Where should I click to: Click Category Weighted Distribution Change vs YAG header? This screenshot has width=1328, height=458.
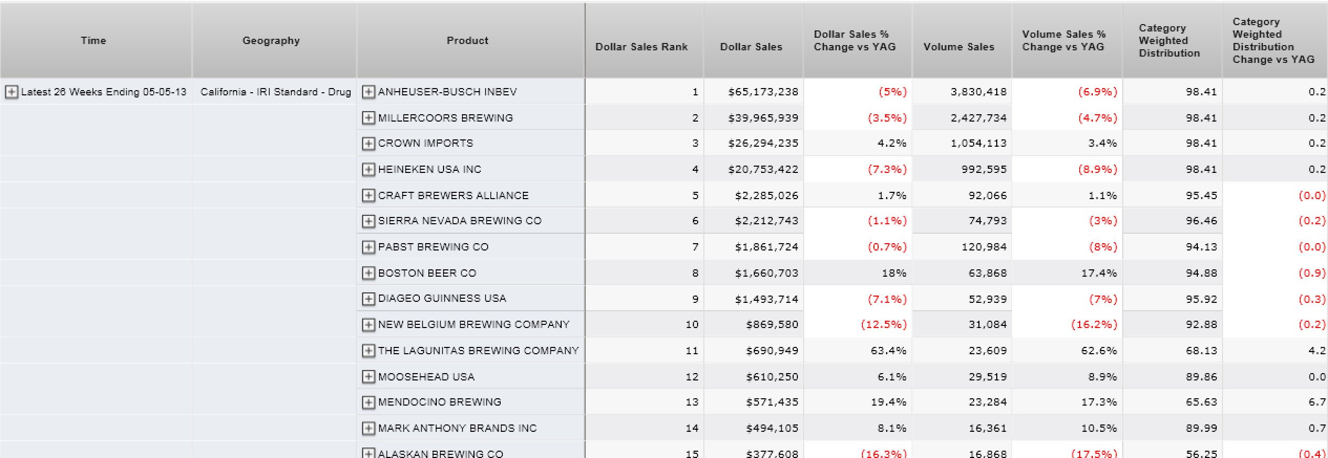pyautogui.click(x=1276, y=41)
